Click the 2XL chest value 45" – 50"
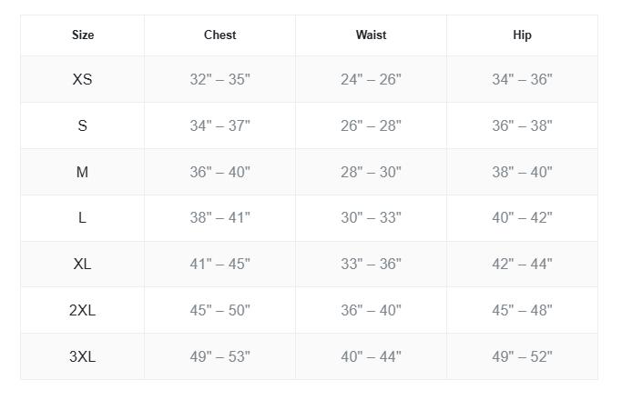Viewport: 622px width, 400px height. (219, 311)
